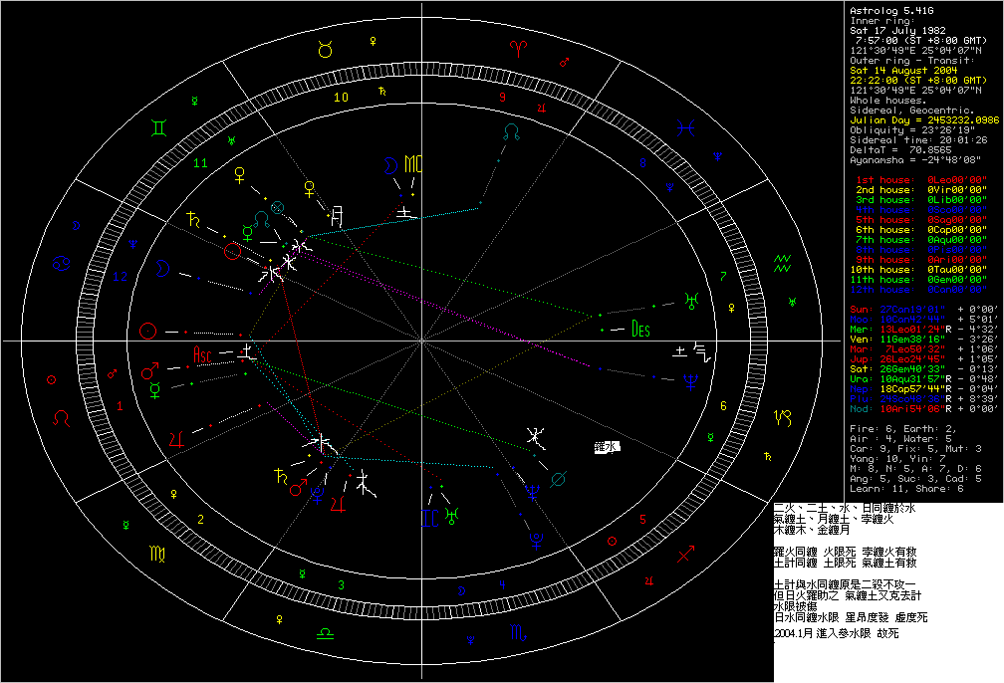Click the red Sagittarius arrow glyph

pos(685,553)
